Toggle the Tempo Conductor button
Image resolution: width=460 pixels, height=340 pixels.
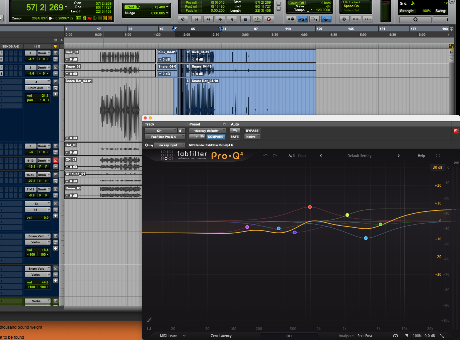coord(326,19)
